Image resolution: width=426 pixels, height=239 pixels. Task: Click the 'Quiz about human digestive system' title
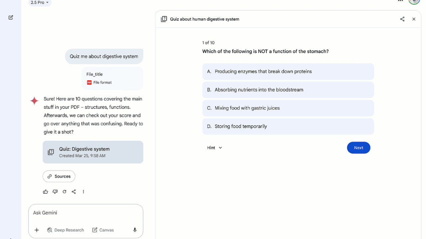[205, 19]
